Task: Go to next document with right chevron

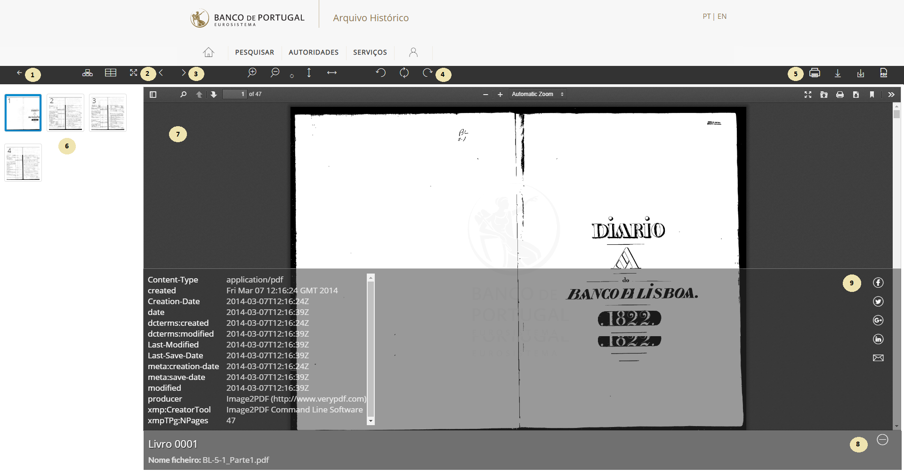Action: pyautogui.click(x=184, y=73)
